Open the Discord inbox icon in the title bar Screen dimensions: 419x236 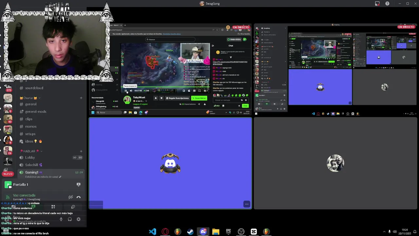point(377,4)
